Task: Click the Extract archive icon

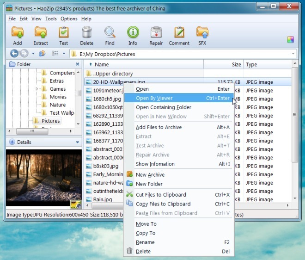Action: (x=41, y=35)
